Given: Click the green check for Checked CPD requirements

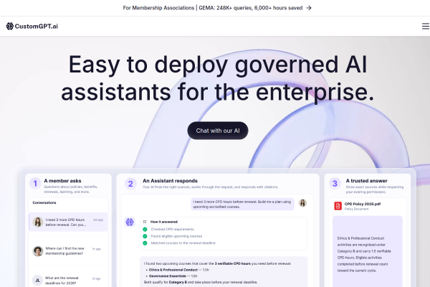Looking at the screenshot, I should [145, 230].
